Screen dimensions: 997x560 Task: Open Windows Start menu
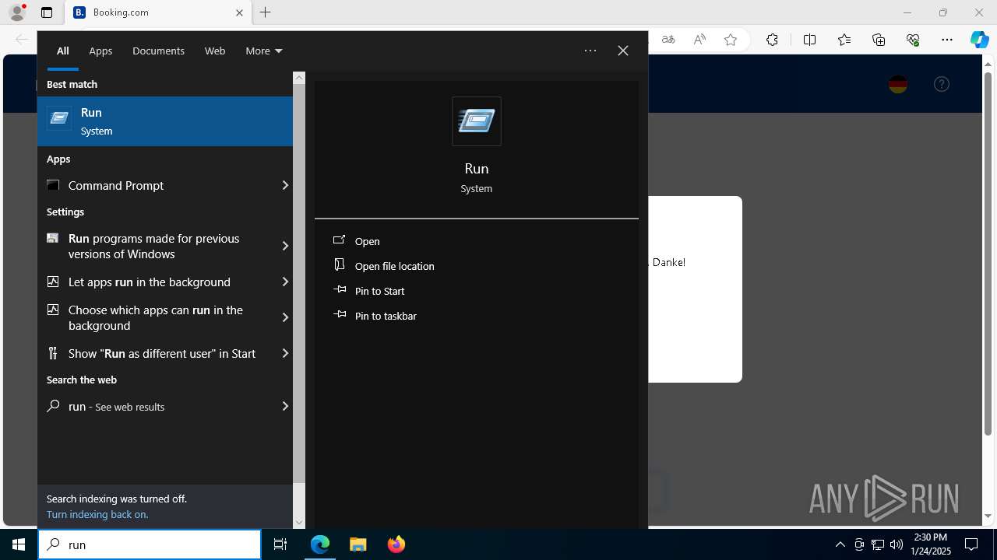point(19,544)
